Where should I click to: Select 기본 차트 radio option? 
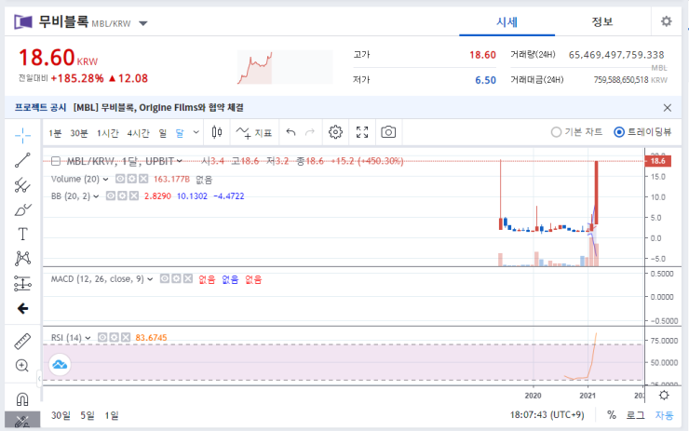pyautogui.click(x=576, y=132)
